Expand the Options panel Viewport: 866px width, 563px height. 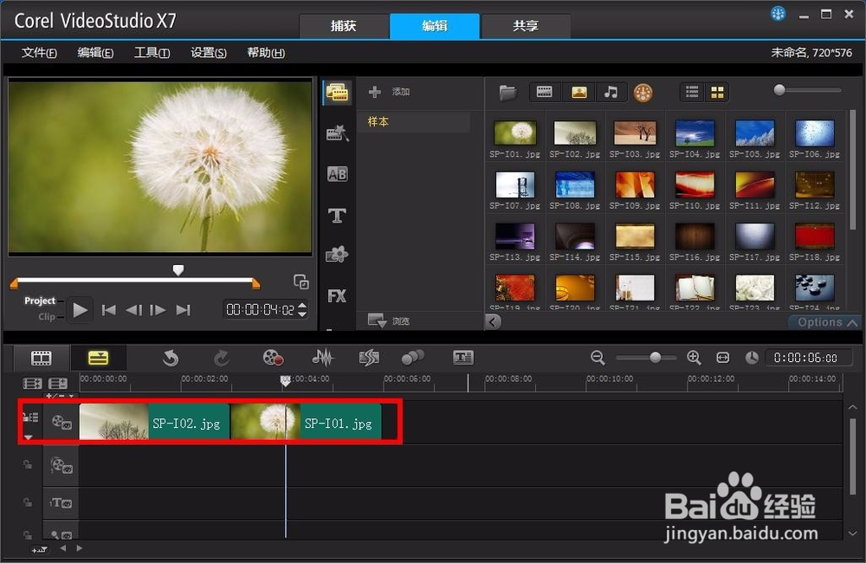tap(827, 322)
